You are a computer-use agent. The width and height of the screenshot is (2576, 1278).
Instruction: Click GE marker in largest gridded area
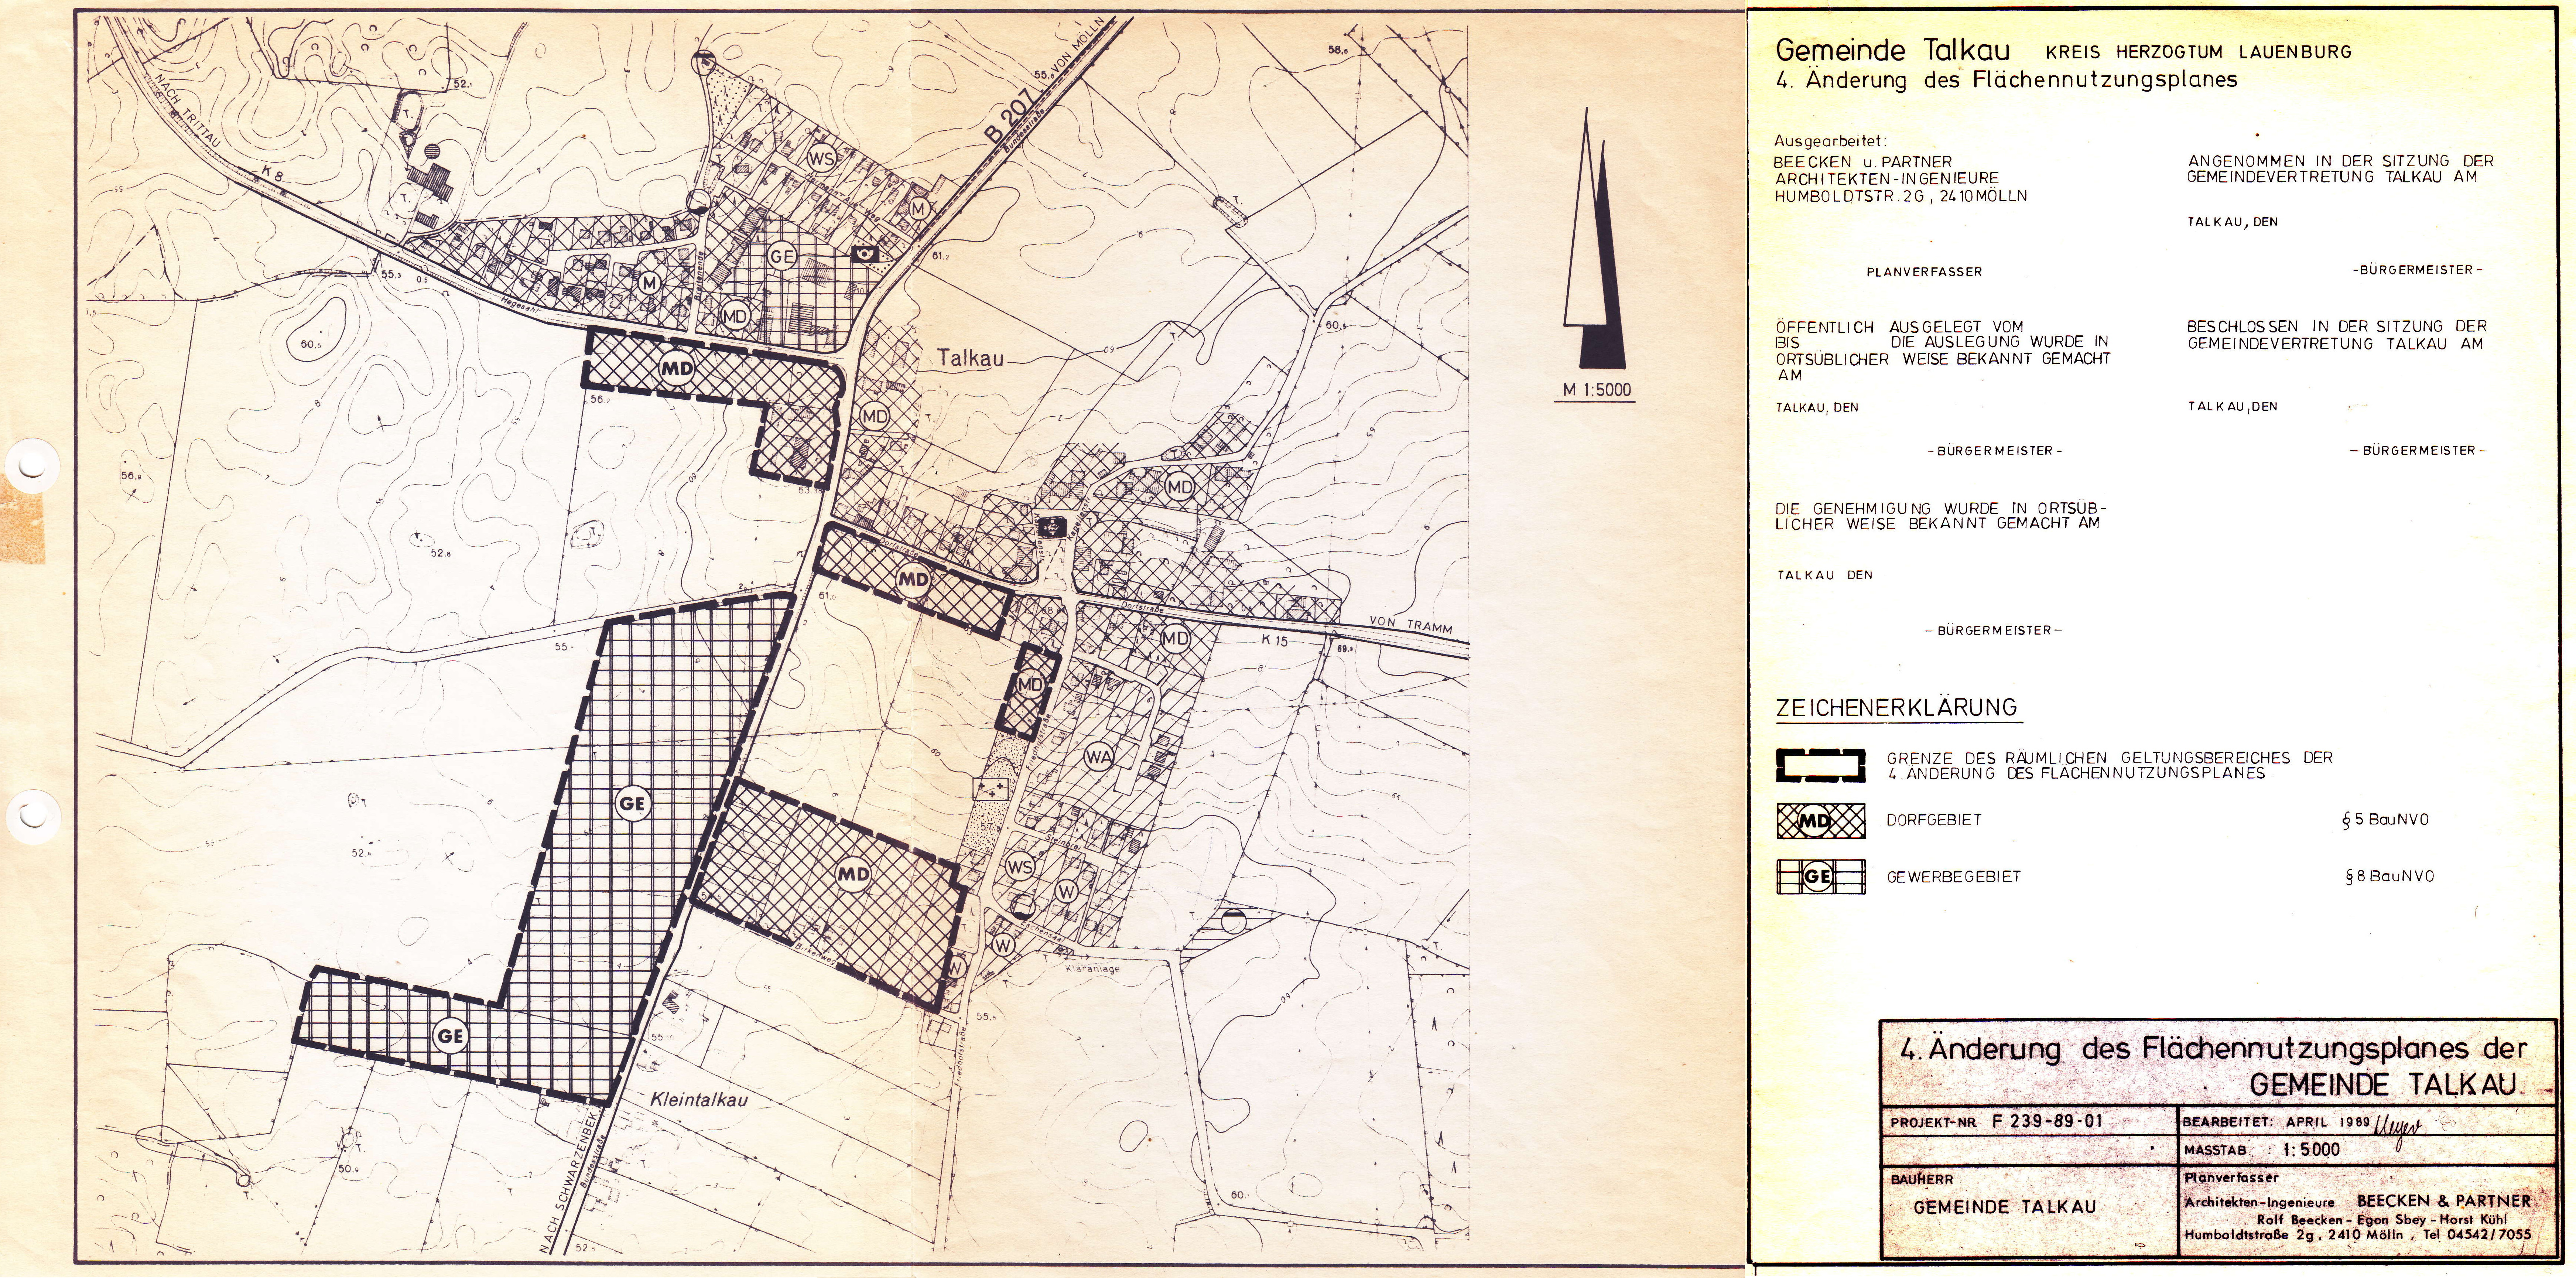[633, 803]
